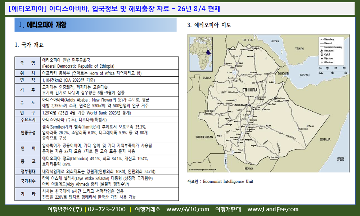The height and width of the screenshot is (216, 360).
Task: Click the map legend box
Action: 331,50
